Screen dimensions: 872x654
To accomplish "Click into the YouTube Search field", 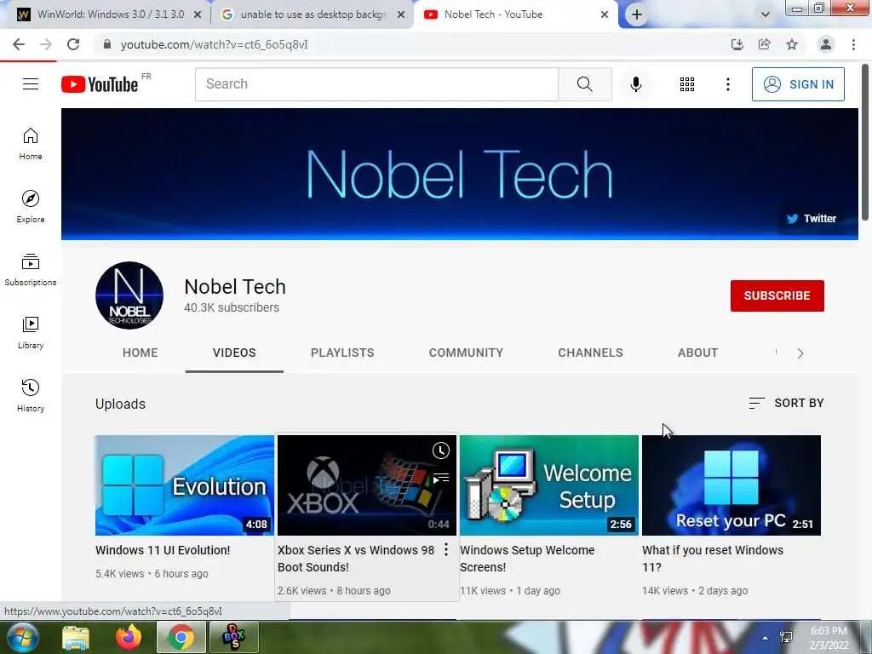I will (x=376, y=84).
